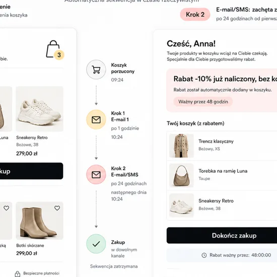Select Torebka na ramię Luna thumbnail

click(x=181, y=175)
